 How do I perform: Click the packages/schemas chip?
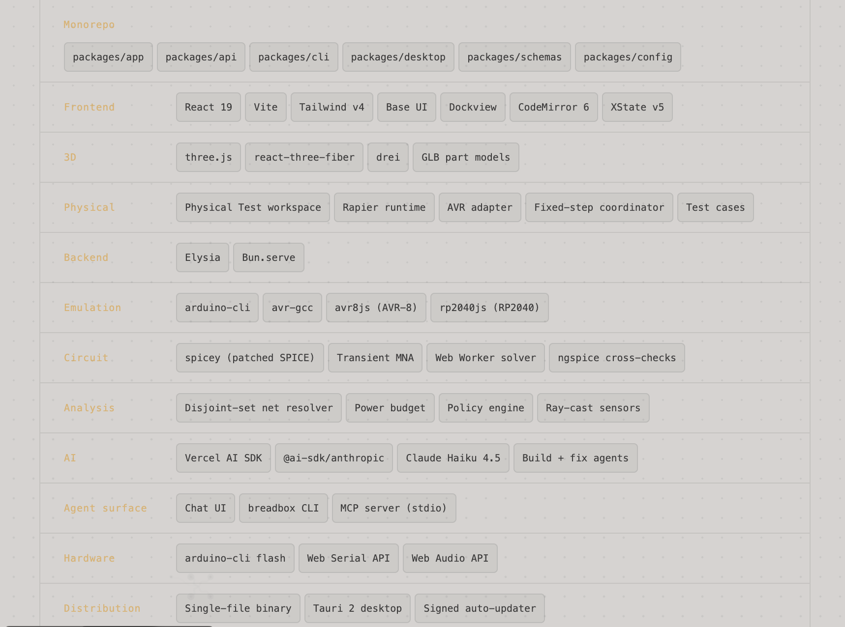[514, 57]
